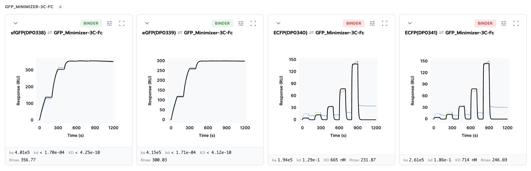Click the group count badge showing 4
531x171 pixels.
click(x=60, y=7)
